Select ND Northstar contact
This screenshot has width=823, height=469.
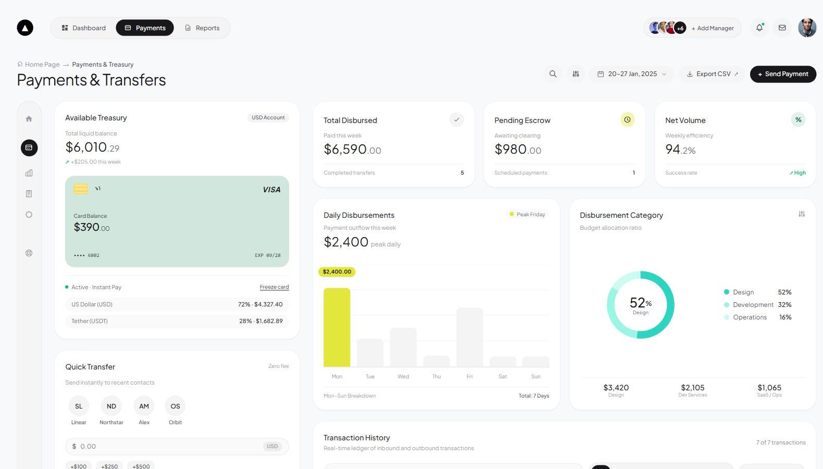(x=111, y=411)
